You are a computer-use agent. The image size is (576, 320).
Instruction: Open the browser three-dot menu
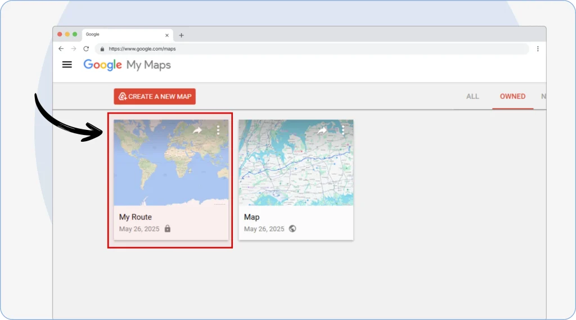pos(538,48)
